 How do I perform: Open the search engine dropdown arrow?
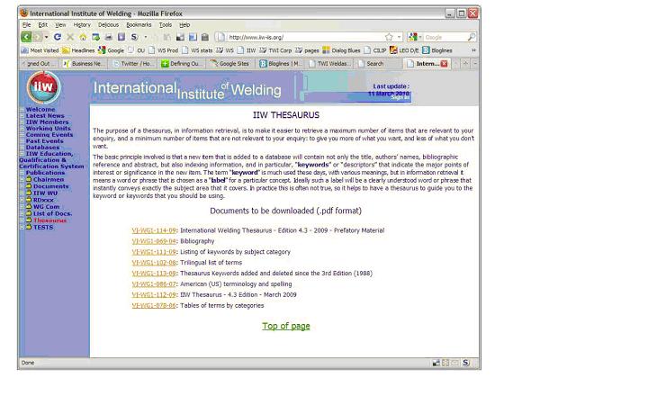[420, 37]
